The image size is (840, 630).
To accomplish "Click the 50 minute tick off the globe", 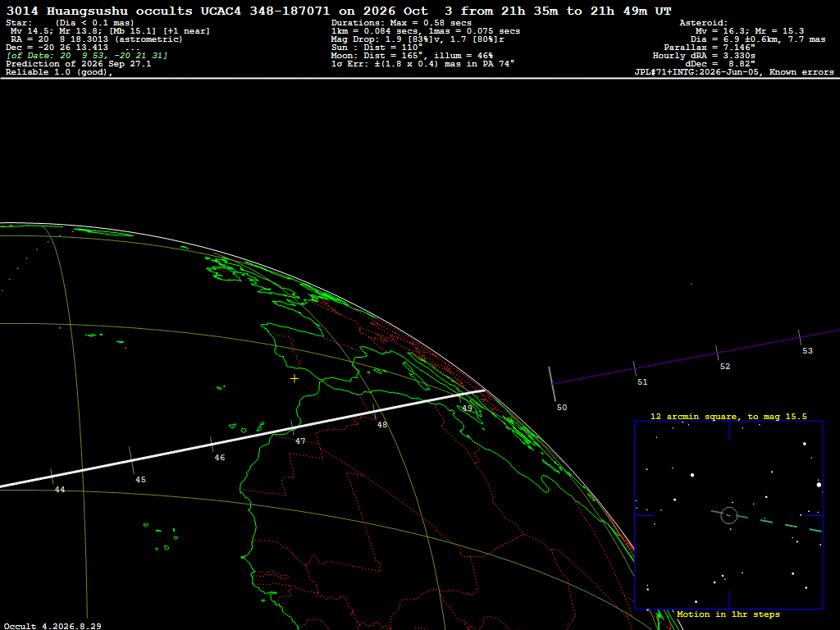I will pos(552,384).
